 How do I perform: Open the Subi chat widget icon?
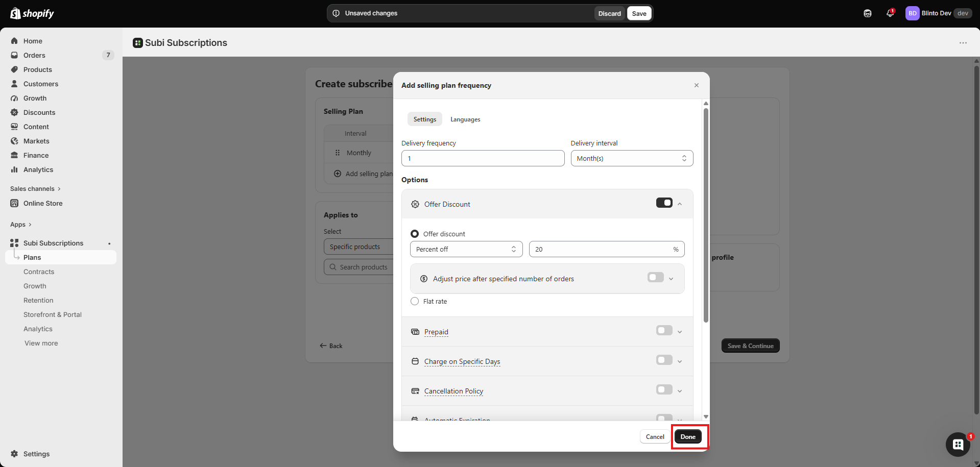pyautogui.click(x=958, y=445)
